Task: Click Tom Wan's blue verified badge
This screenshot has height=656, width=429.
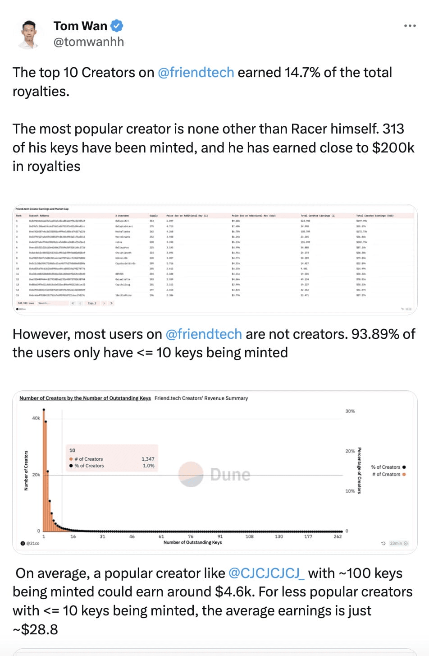Action: click(x=116, y=26)
